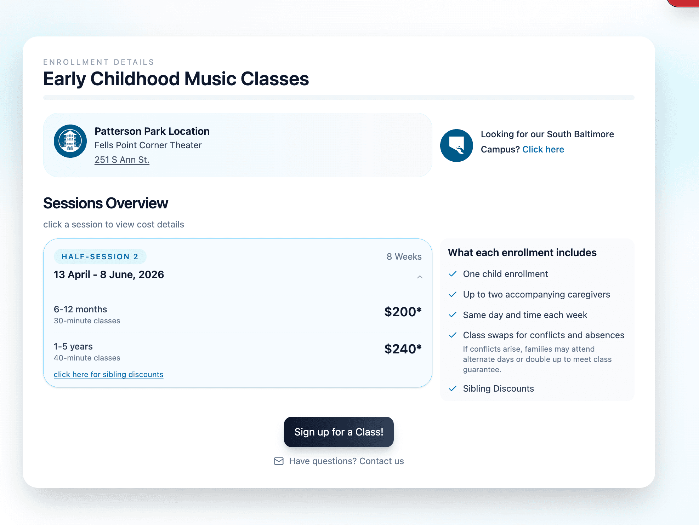Screen dimensions: 699x525
Task: Click the Patterson Park building icon
Action: 70,141
